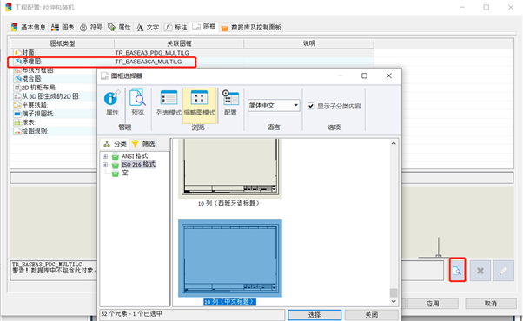Click the 关闭 close button

click(x=371, y=315)
